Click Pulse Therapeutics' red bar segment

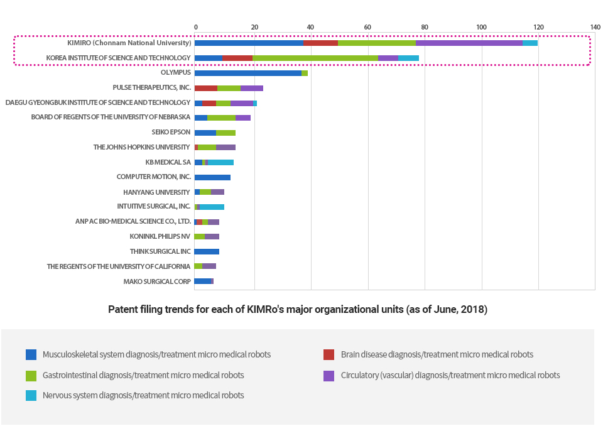pyautogui.click(x=206, y=88)
